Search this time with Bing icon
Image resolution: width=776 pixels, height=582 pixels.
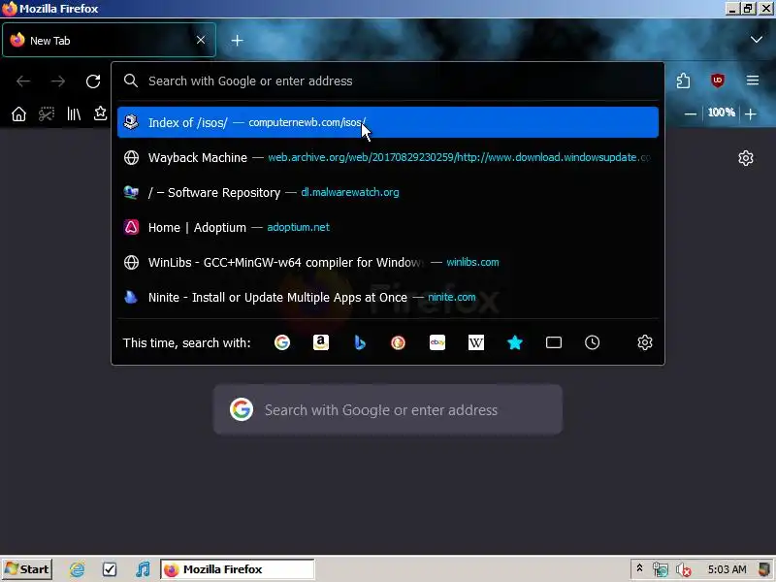click(x=360, y=342)
